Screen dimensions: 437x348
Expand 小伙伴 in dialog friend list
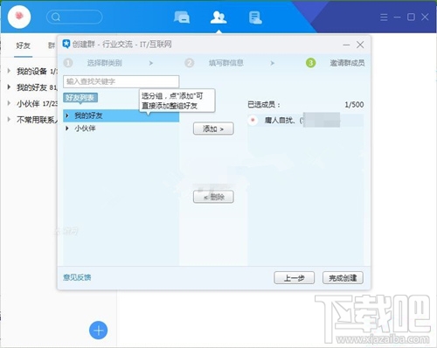[67, 129]
